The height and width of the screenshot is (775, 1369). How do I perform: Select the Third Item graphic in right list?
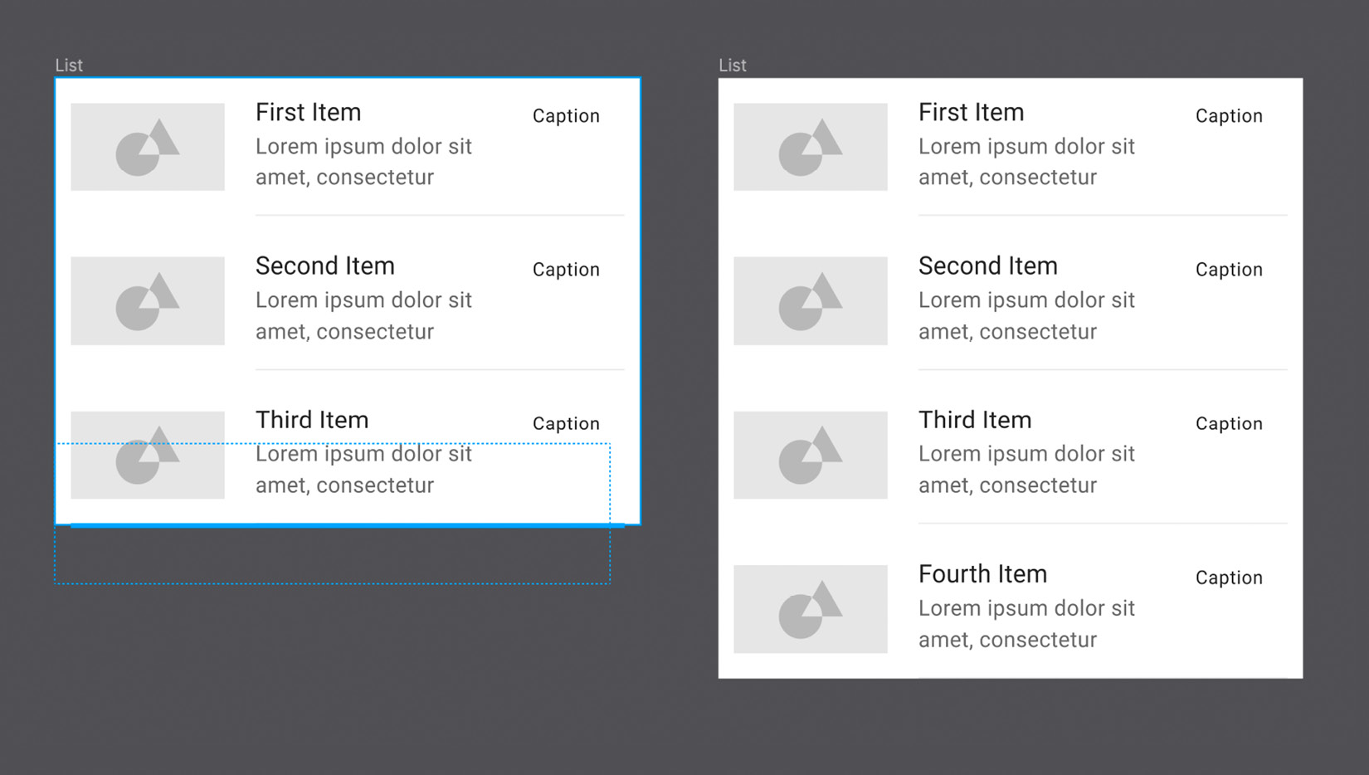tap(810, 455)
